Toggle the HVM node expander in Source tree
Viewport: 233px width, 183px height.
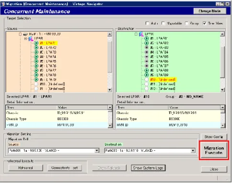click(20, 34)
